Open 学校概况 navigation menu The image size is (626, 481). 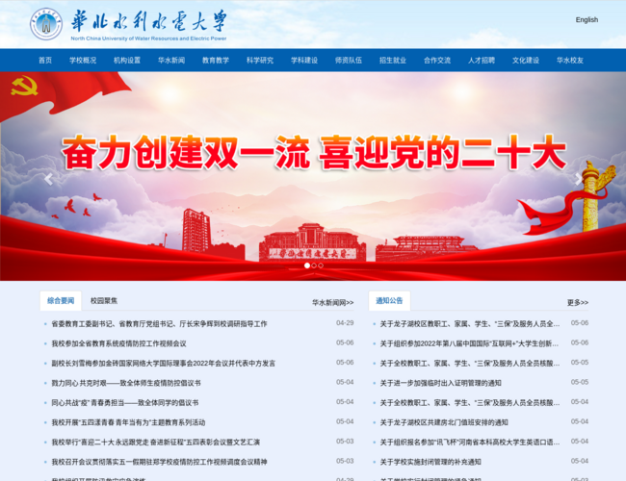[x=83, y=61]
